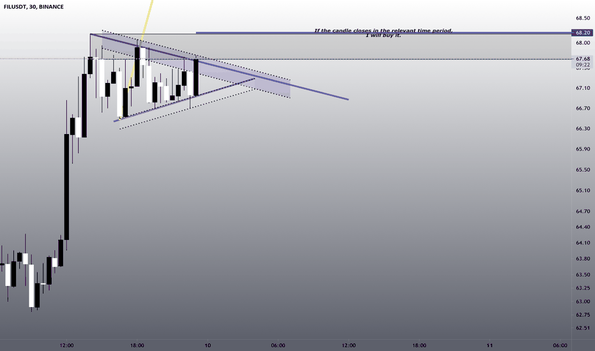
Task: Click the 64.10 price axis label
Action: pos(582,243)
